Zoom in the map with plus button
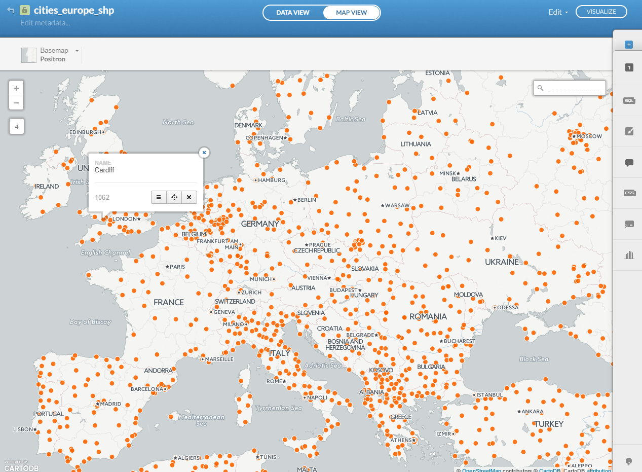This screenshot has height=472, width=642. pos(16,88)
